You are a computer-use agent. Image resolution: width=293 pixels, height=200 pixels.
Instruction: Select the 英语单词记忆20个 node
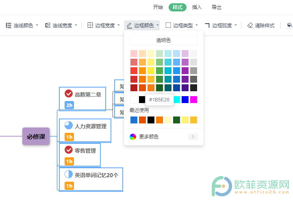click(x=91, y=180)
